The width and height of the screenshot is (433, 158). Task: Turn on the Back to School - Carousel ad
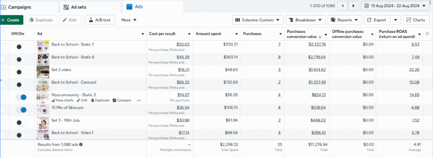pos(21,84)
